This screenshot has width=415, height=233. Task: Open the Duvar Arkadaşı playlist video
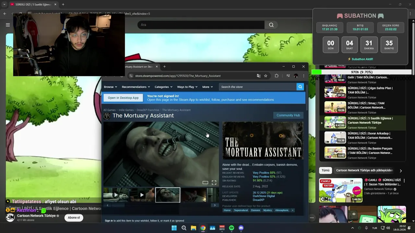[362, 138]
